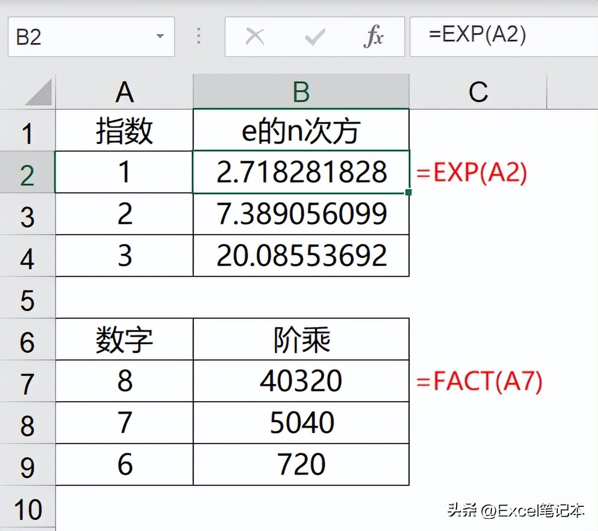Click the fill handle of cell B2
598x531 pixels.
[x=409, y=192]
